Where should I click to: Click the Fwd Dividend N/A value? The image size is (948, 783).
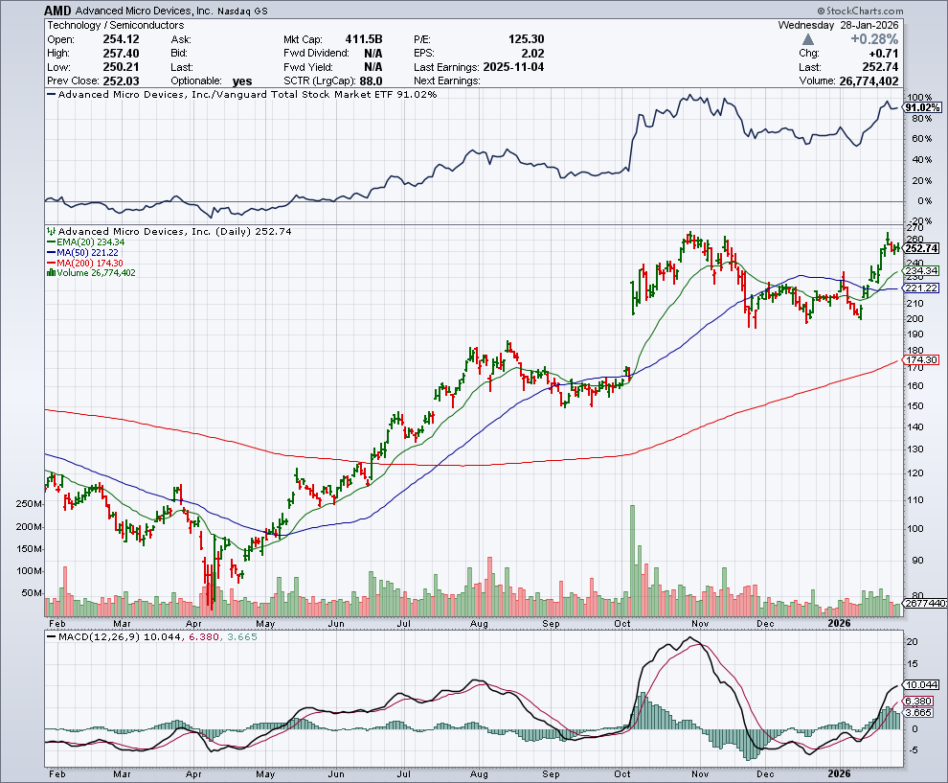point(373,54)
